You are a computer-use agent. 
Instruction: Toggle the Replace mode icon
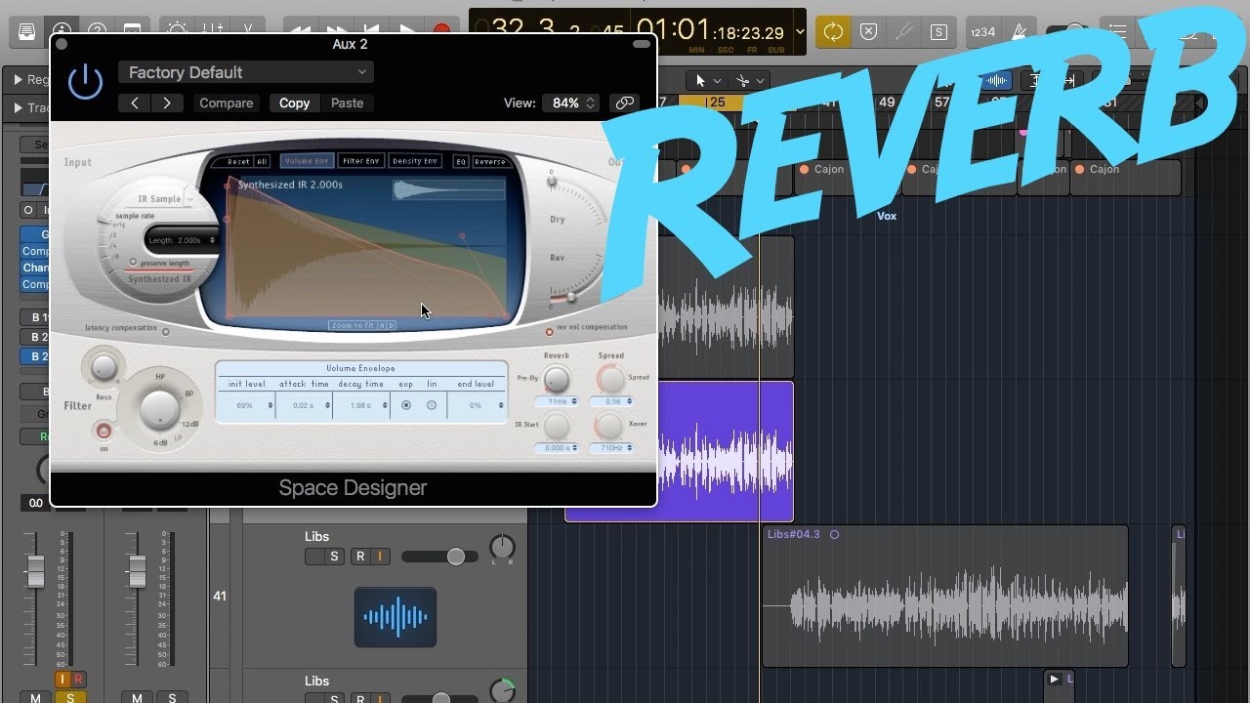(x=868, y=32)
